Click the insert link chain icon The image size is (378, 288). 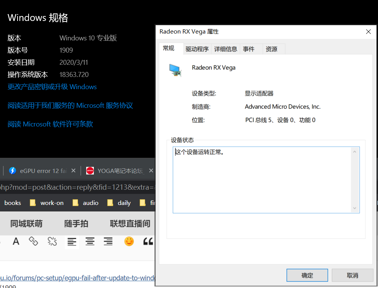pyautogui.click(x=33, y=241)
